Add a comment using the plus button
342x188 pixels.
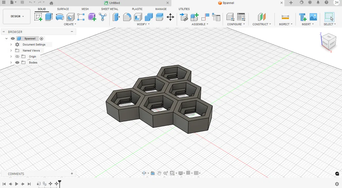pyautogui.click(x=72, y=174)
